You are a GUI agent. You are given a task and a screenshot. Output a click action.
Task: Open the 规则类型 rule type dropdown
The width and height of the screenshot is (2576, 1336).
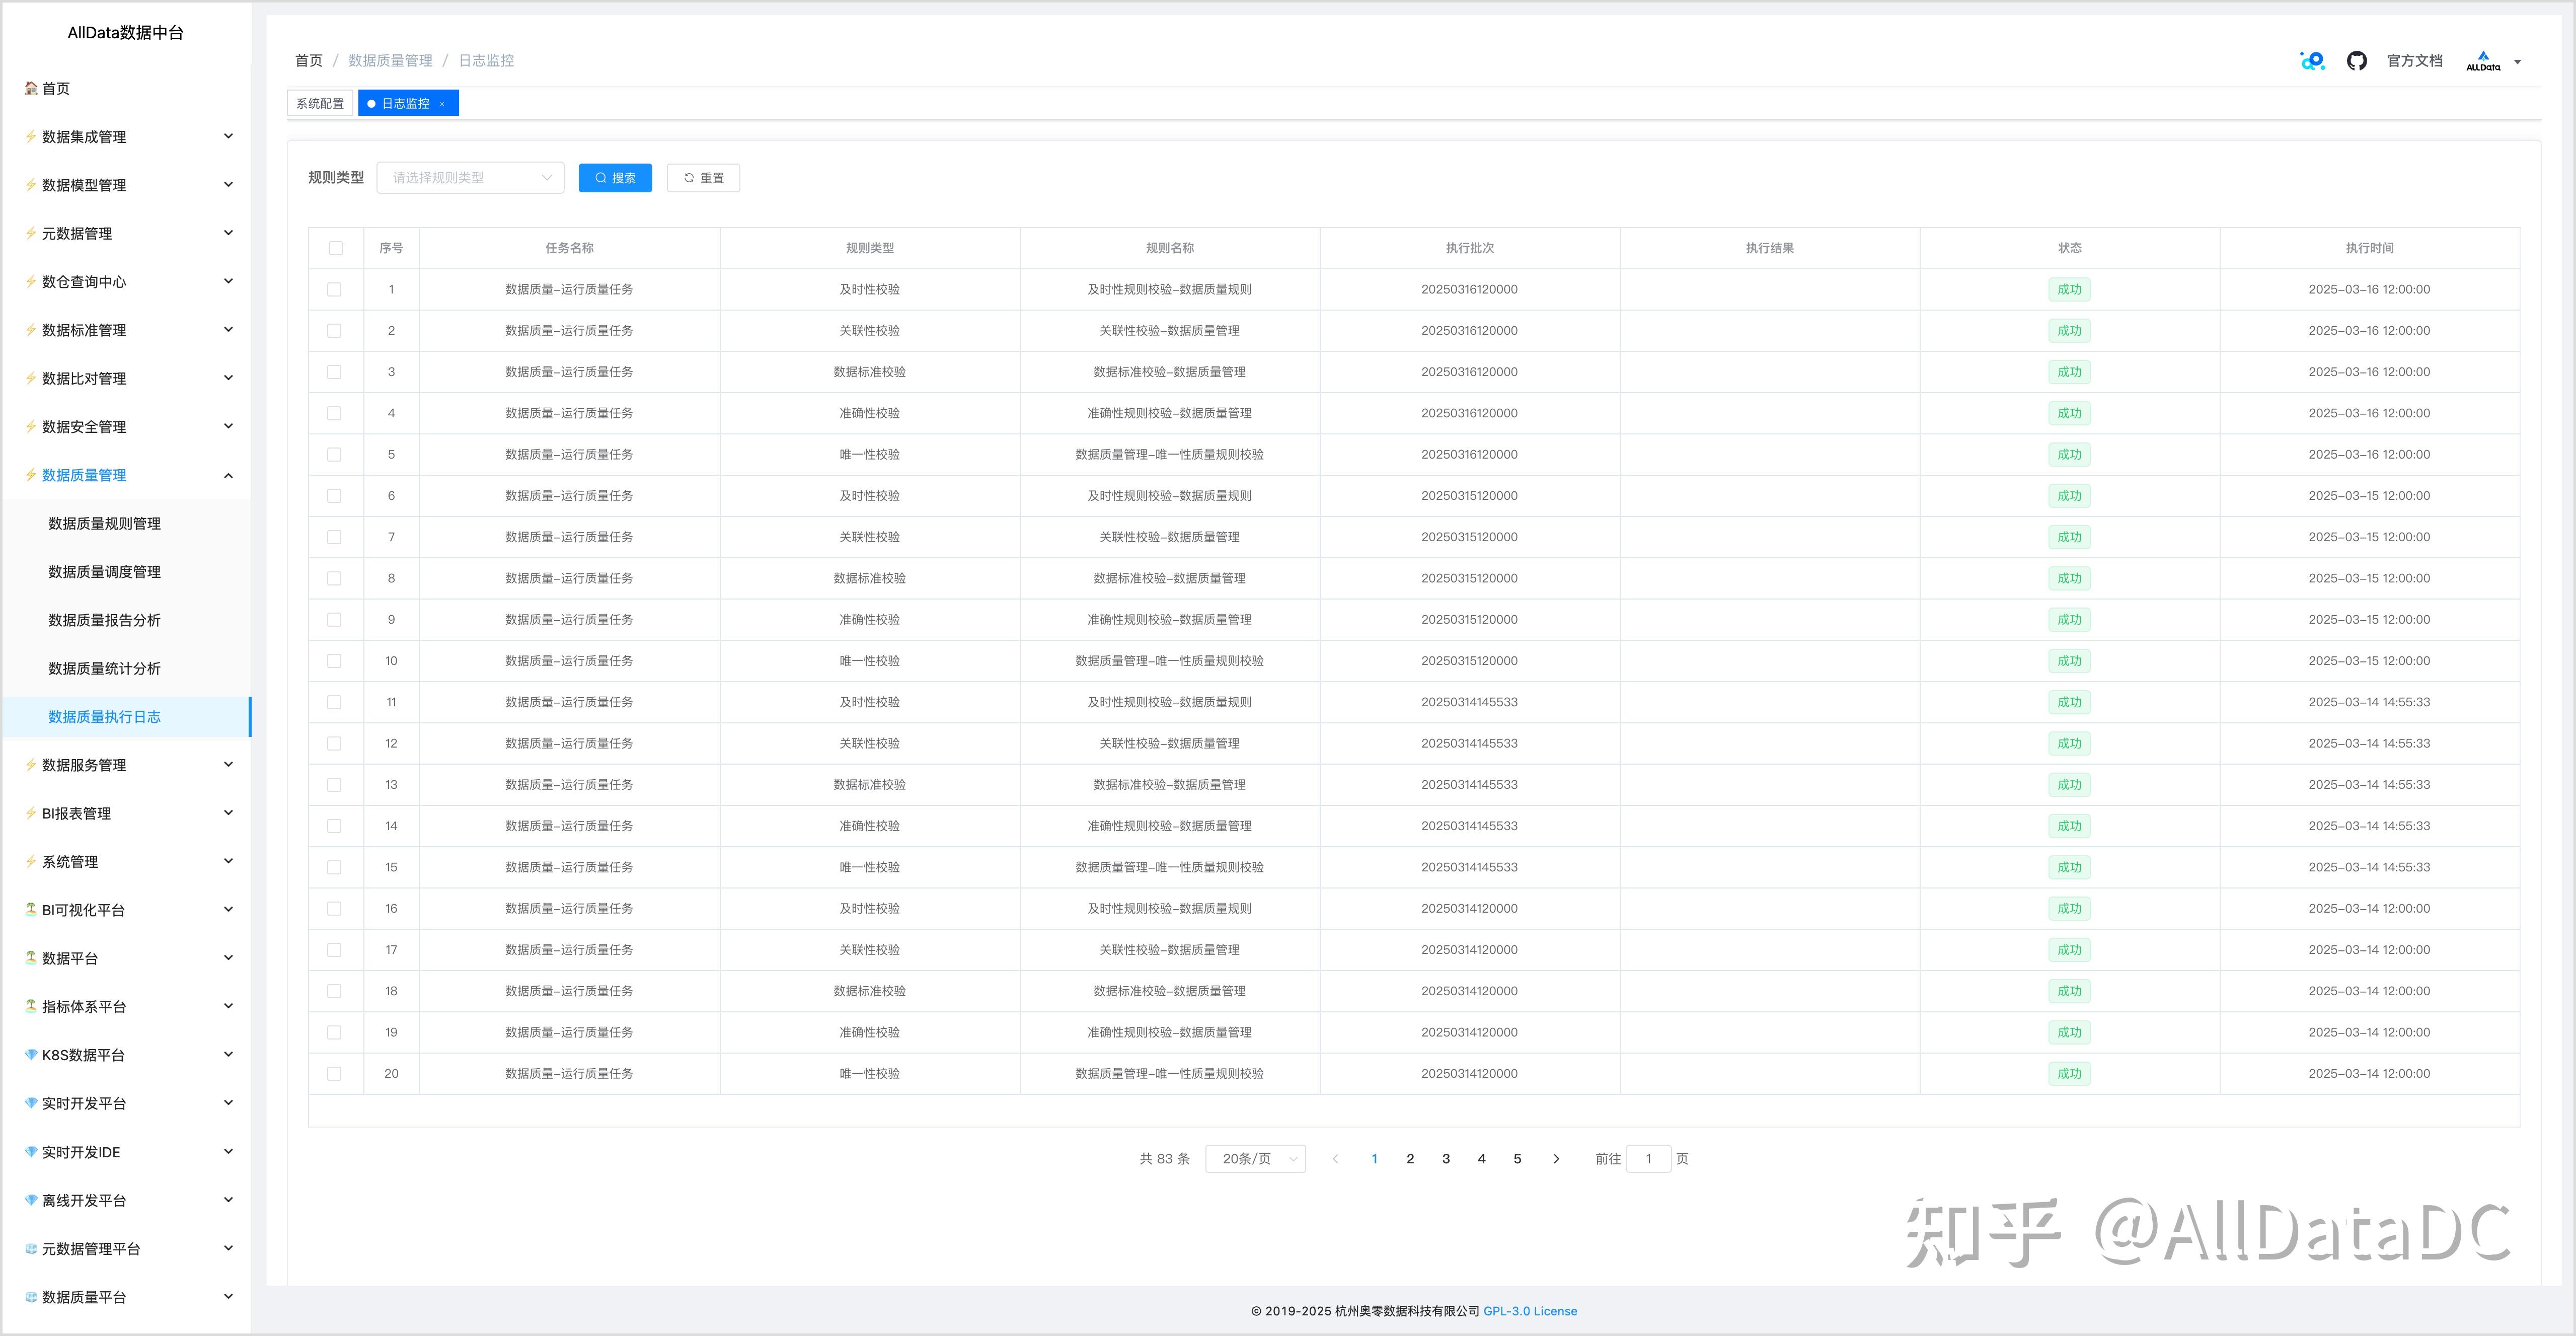470,178
